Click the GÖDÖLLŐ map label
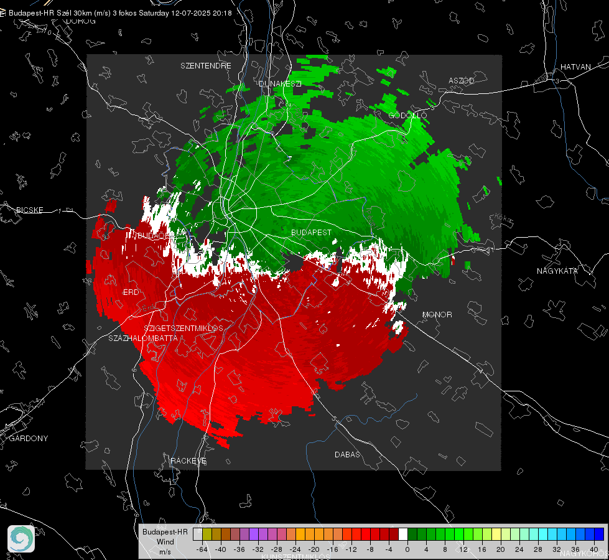This screenshot has height=560, width=609. tap(408, 115)
